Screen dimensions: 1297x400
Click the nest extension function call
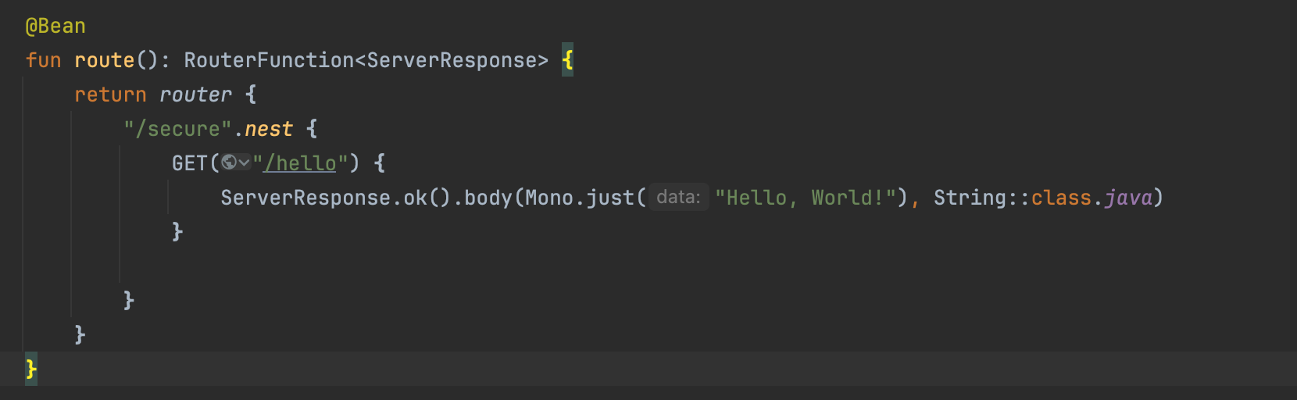269,129
